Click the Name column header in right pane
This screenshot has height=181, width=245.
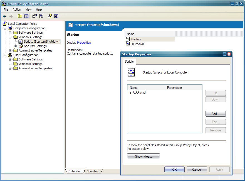point(150,34)
